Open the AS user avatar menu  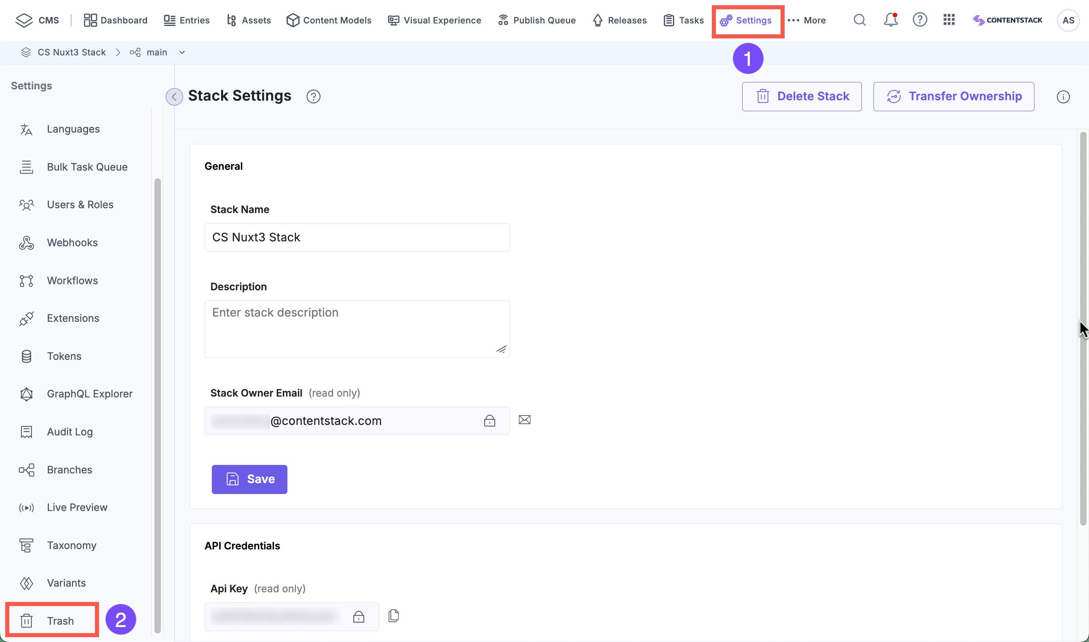pyautogui.click(x=1068, y=20)
